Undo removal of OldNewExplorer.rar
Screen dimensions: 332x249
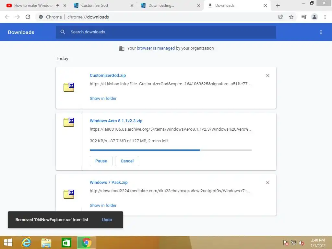pos(107,220)
